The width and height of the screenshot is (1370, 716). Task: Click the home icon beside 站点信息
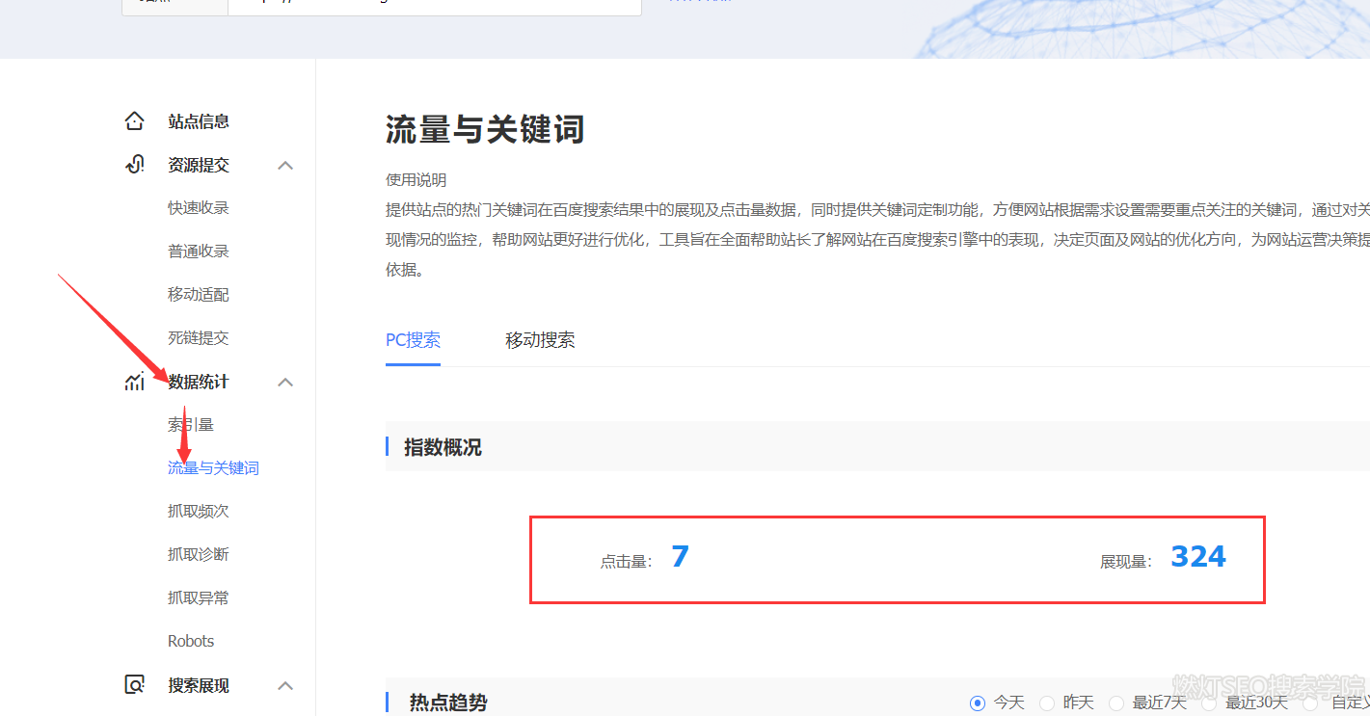pos(135,121)
